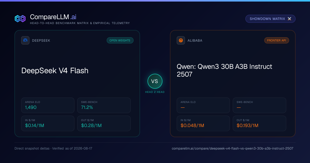Click Qwen output price $0.193/1M tile

259,123
